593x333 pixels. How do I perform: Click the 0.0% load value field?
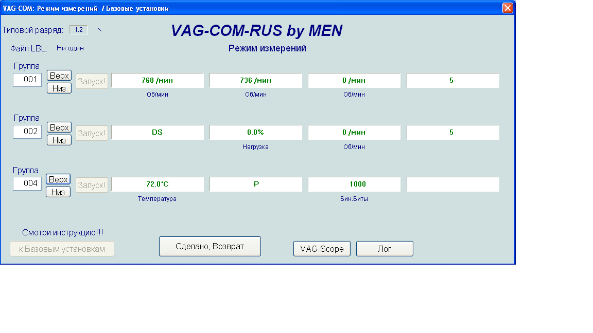coord(256,133)
